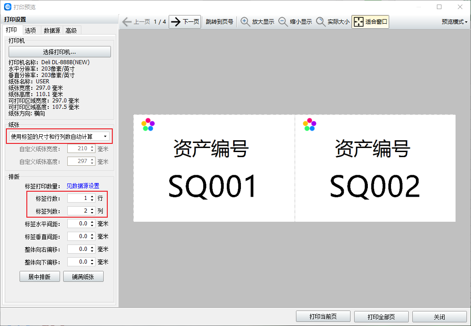Viewport: 471px width, 326px height.
Task: Click the 居中排版 button
Action: [x=40, y=276]
